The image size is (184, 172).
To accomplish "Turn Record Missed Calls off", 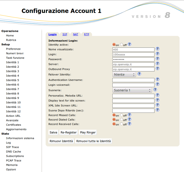I will click(x=121, y=115).
